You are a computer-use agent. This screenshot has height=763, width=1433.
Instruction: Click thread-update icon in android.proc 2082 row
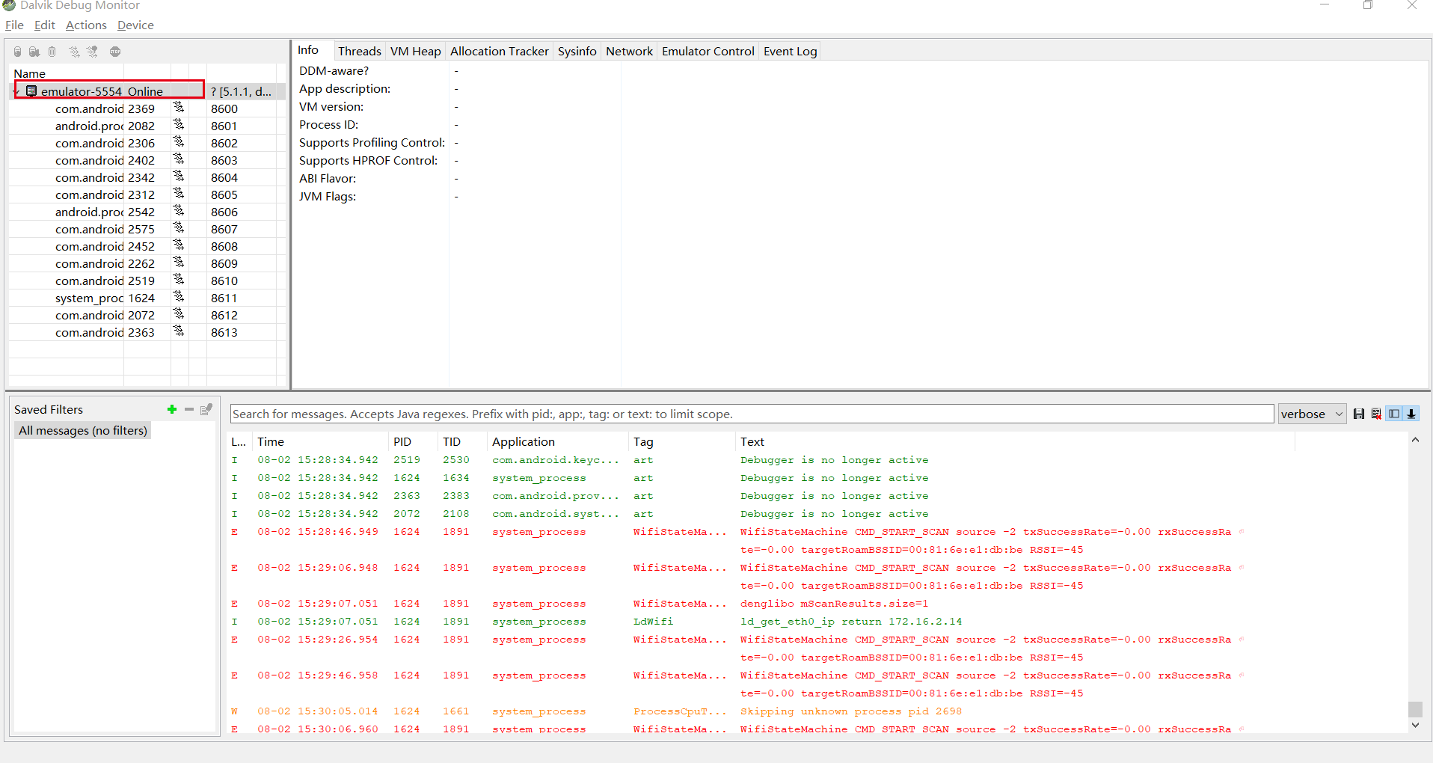click(179, 124)
